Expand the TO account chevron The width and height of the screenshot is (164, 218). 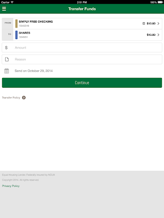pyautogui.click(x=158, y=35)
